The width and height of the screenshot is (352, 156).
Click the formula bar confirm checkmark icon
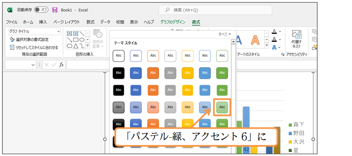point(54,65)
